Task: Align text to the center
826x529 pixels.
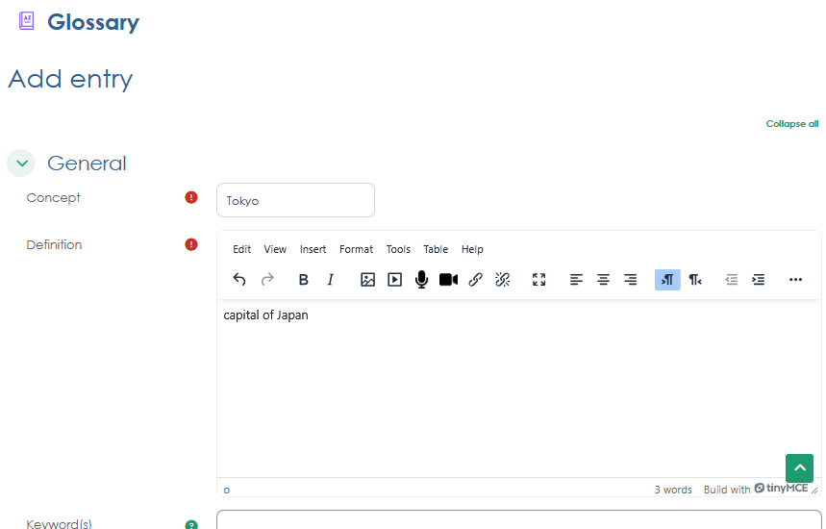Action: tap(603, 280)
